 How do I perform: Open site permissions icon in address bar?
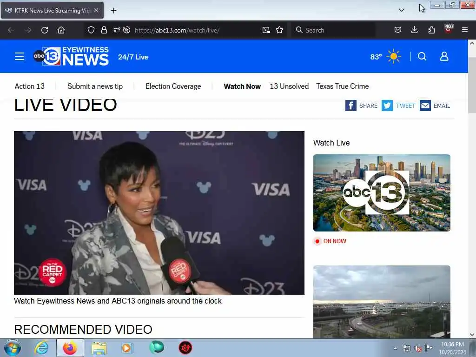[117, 30]
